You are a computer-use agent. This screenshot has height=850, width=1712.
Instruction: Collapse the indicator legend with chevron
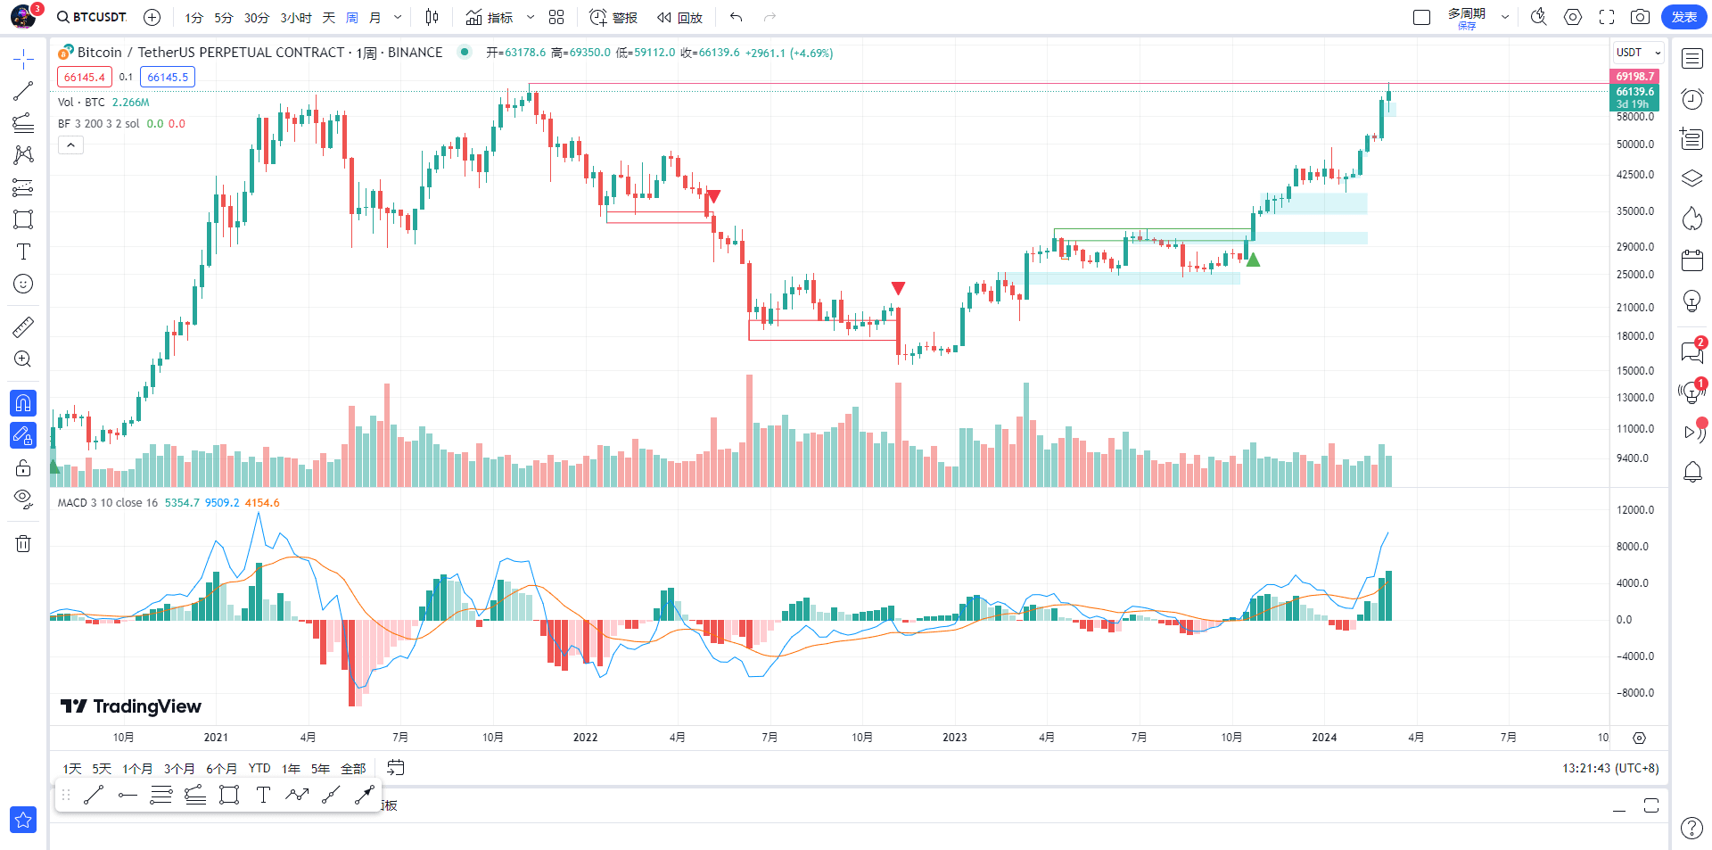click(70, 145)
